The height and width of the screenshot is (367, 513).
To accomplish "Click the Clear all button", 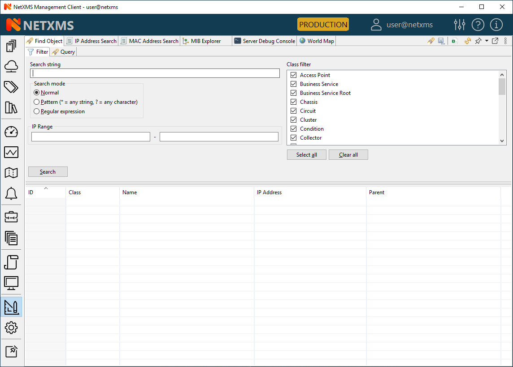I will pos(348,155).
